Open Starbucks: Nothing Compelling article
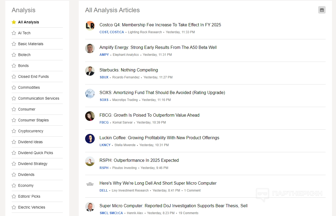Image resolution: width=336 pixels, height=216 pixels. (128, 70)
